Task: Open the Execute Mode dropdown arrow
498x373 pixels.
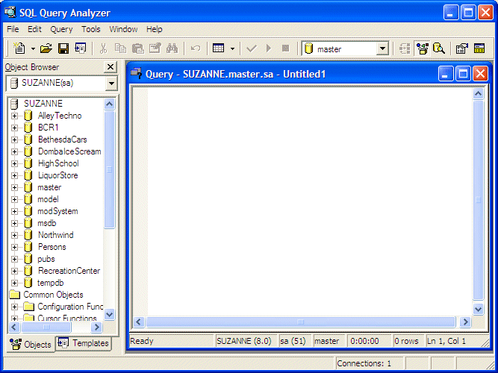Action: pos(232,48)
